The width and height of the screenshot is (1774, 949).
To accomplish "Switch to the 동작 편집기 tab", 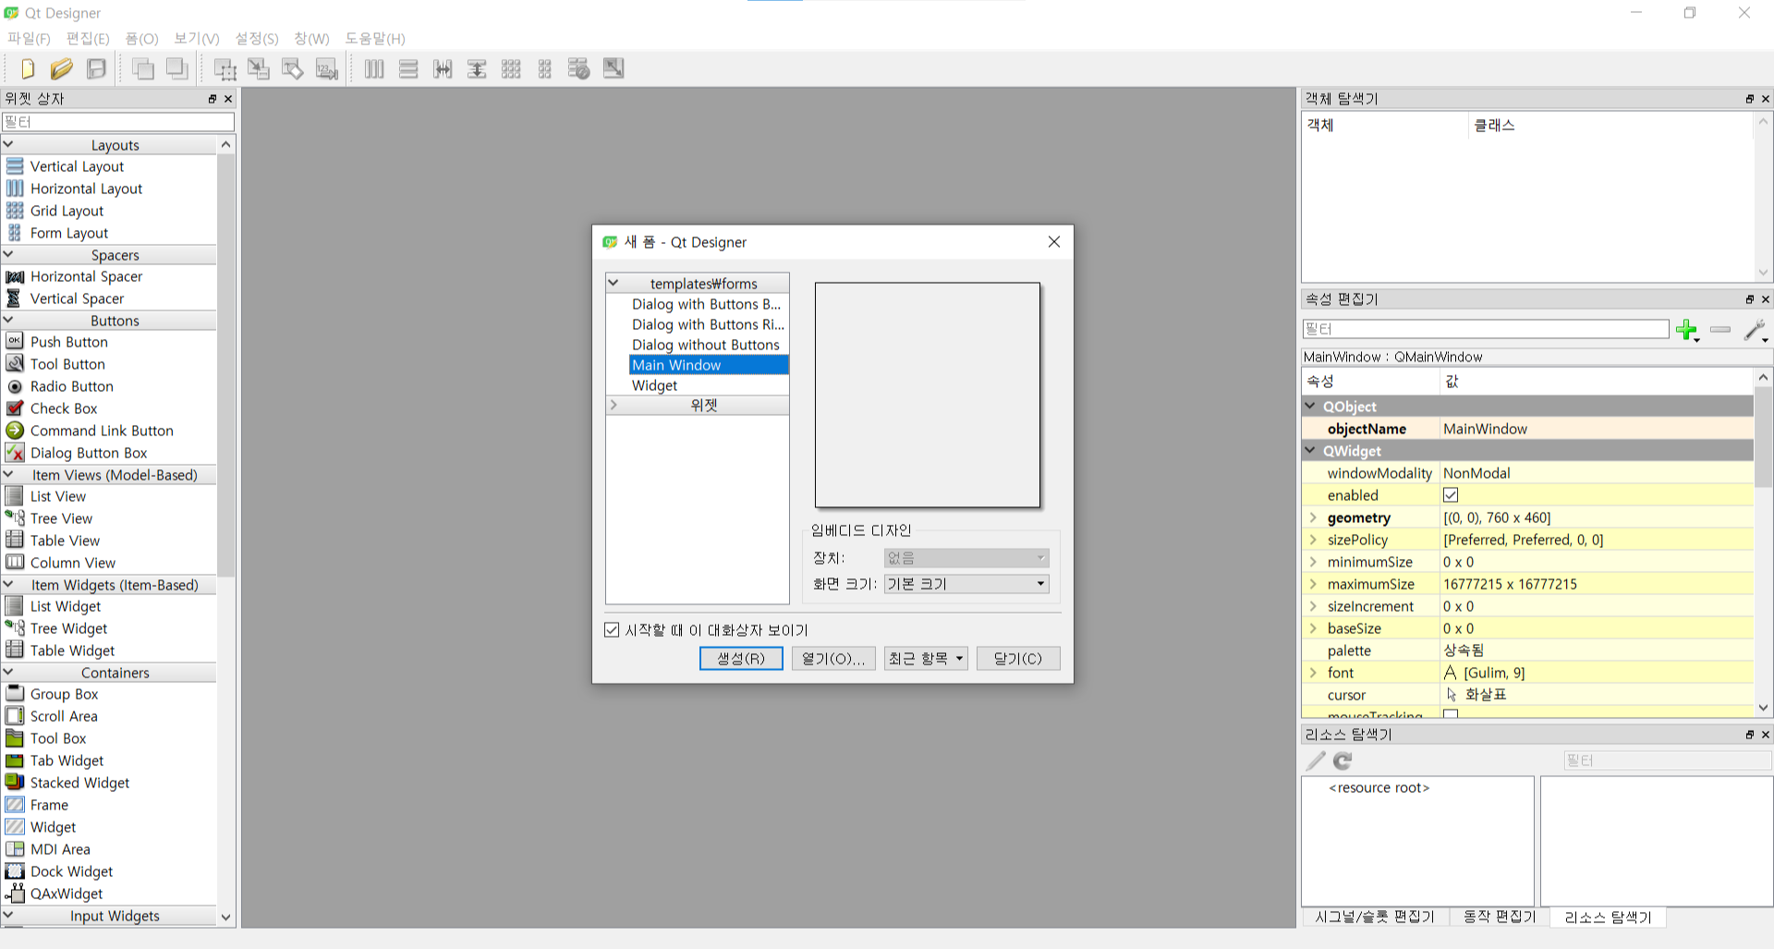I will tap(1500, 917).
